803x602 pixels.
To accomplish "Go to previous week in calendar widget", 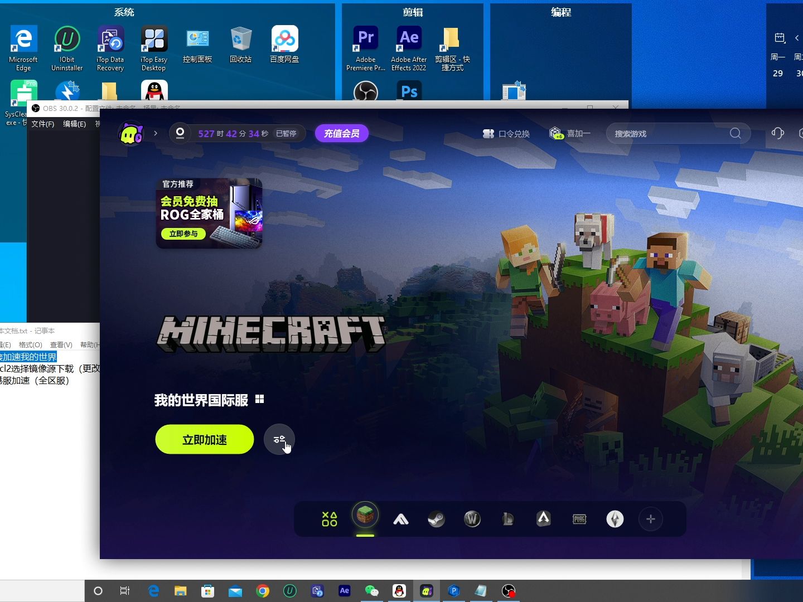I will coord(797,38).
